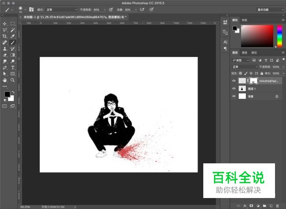286x209 pixels.
Task: Create a new layer
Action: [271, 206]
